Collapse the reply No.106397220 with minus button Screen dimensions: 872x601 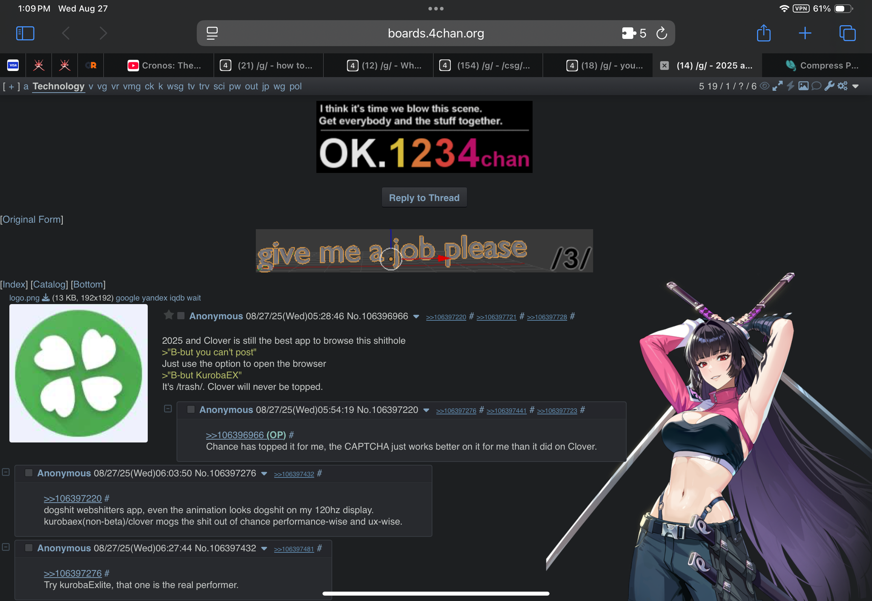coord(168,409)
